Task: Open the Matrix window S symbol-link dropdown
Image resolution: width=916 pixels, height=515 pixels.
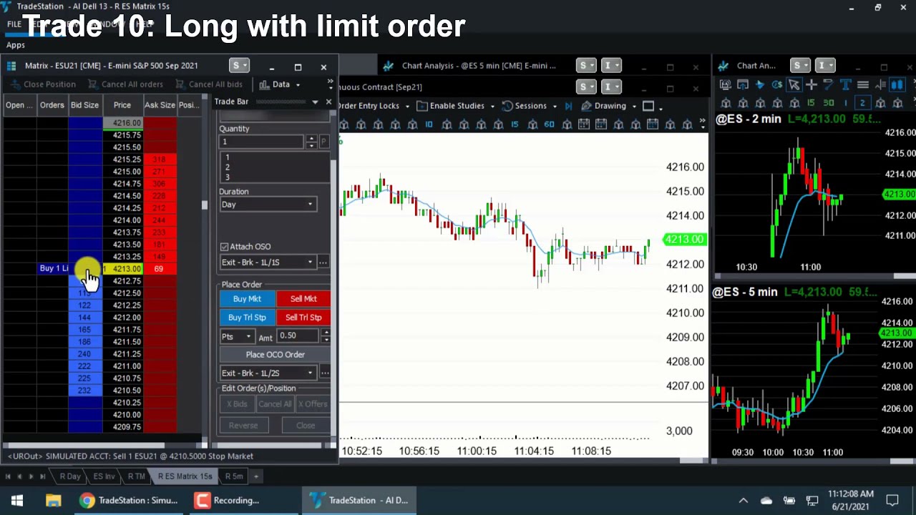Action: point(239,66)
